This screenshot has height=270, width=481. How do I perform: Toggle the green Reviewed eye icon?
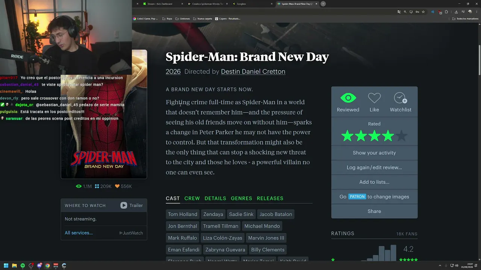coord(348,98)
